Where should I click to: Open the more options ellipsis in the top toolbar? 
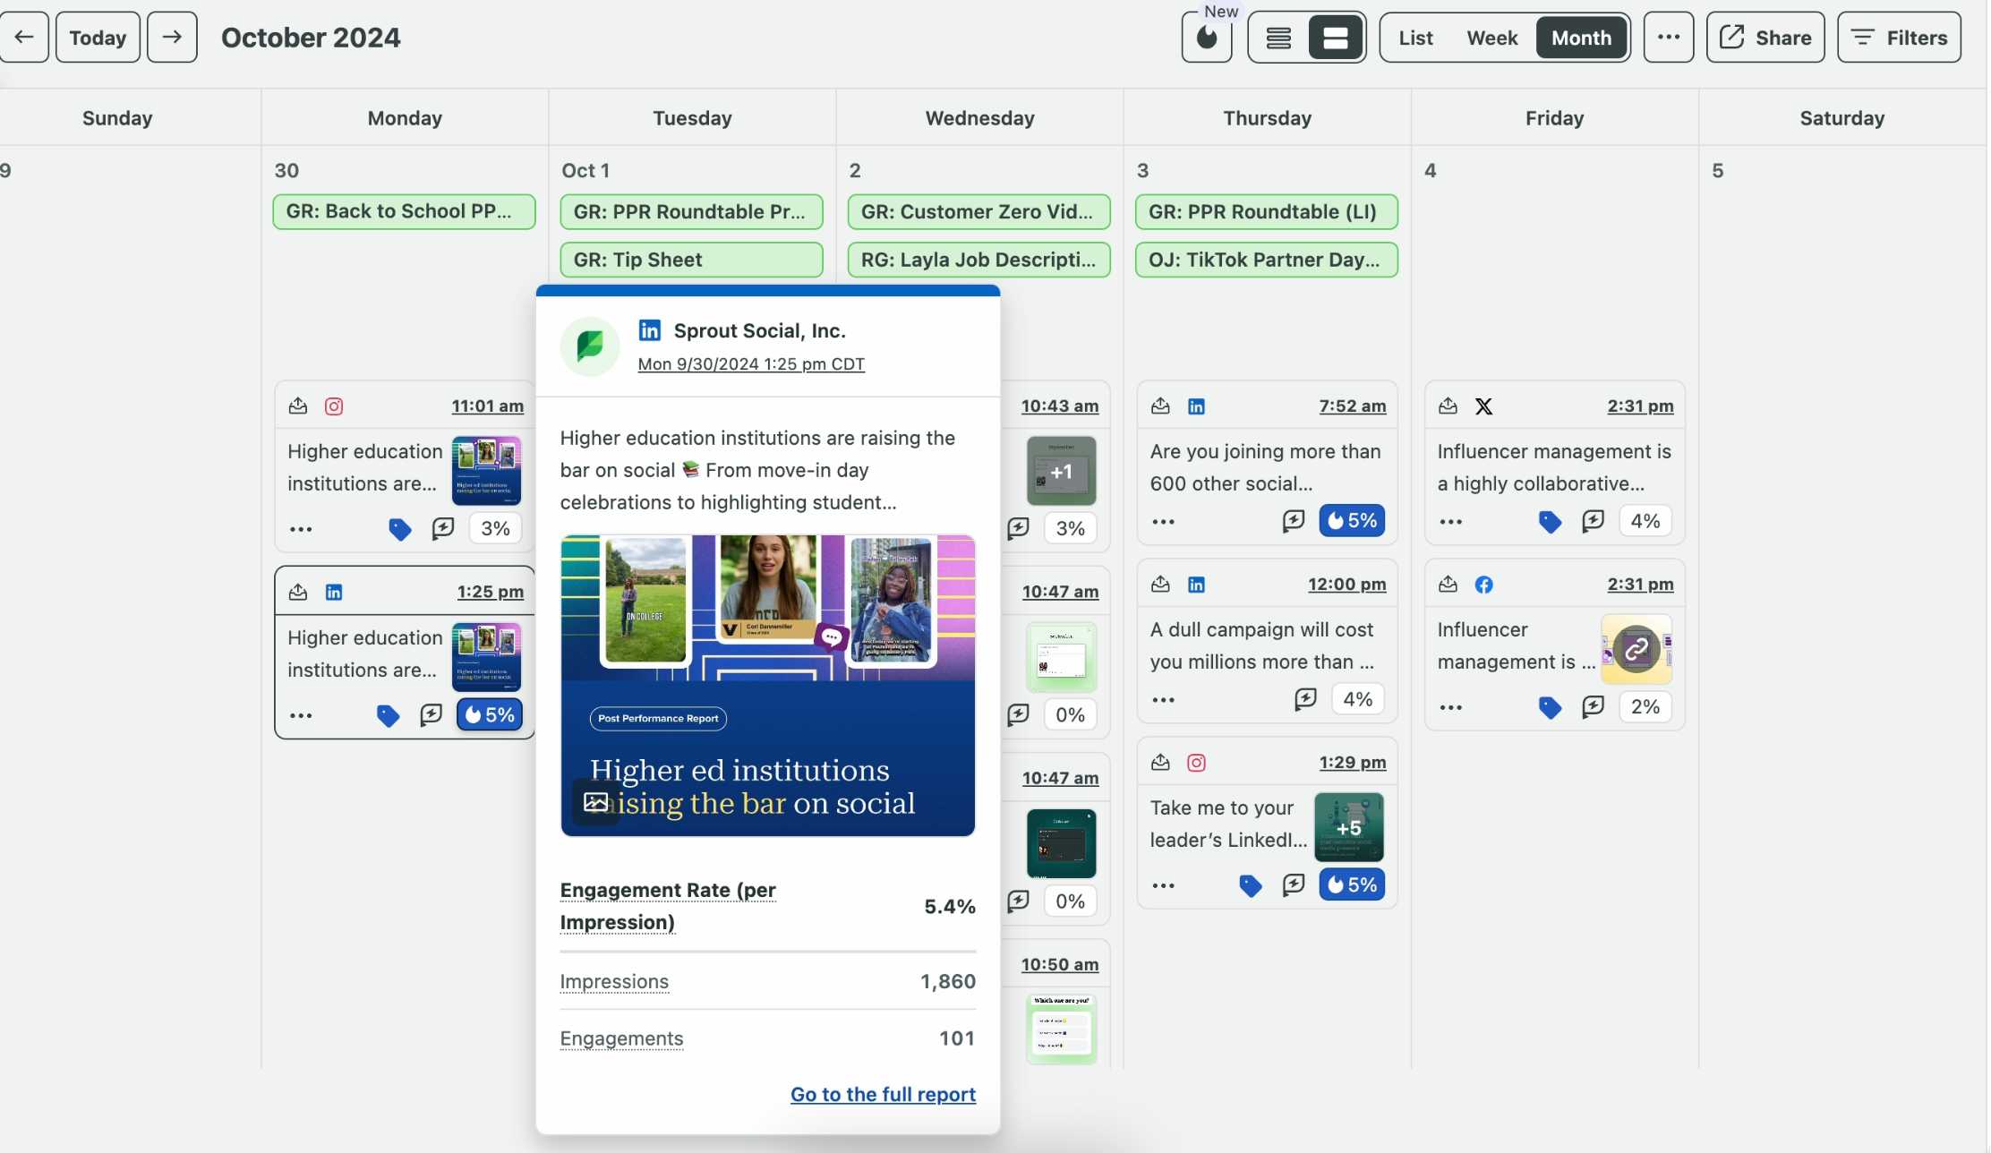point(1669,38)
